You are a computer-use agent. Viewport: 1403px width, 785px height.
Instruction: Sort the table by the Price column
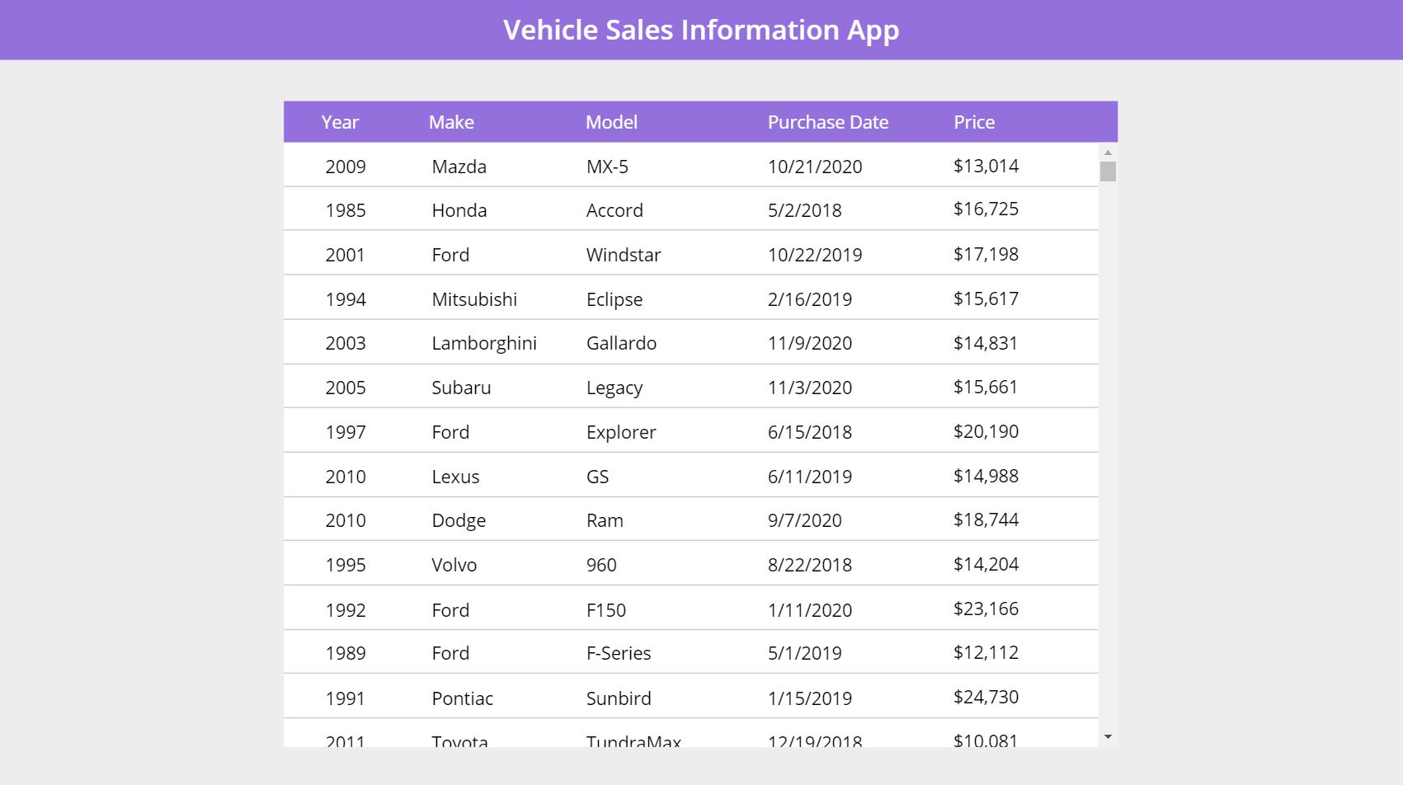pyautogui.click(x=974, y=121)
